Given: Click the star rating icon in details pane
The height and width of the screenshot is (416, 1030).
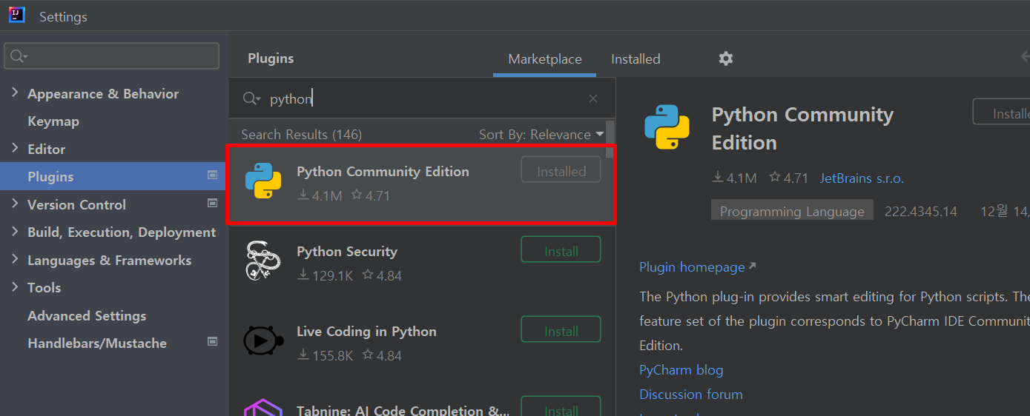Looking at the screenshot, I should [x=775, y=178].
